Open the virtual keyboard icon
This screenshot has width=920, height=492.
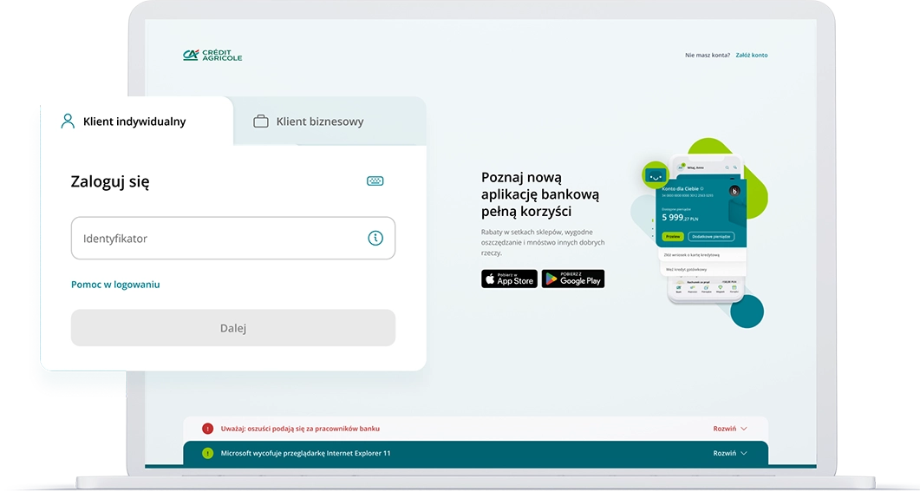pyautogui.click(x=375, y=181)
